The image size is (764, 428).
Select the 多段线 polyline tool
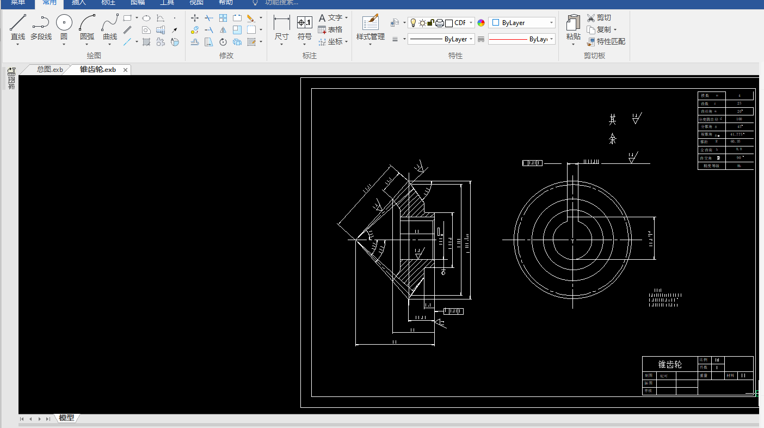point(41,27)
